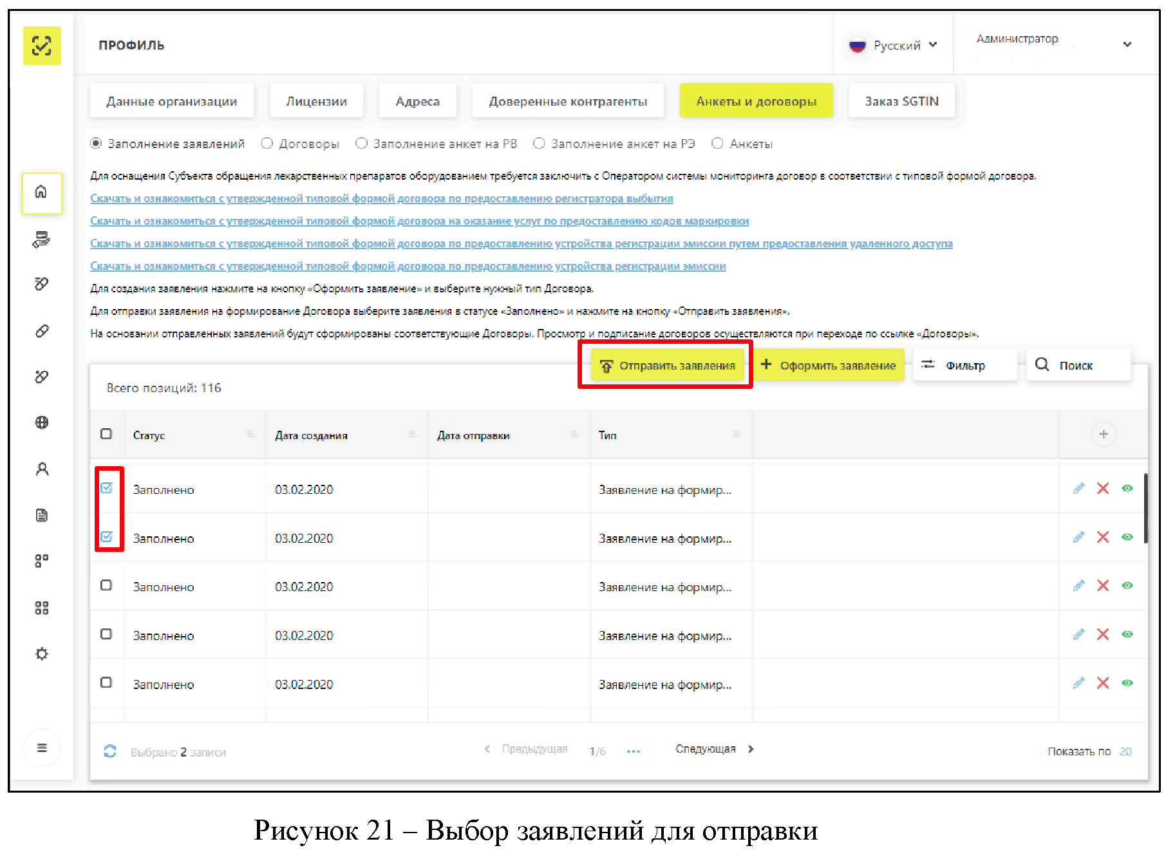
Task: Open the user profile icon in the sidebar
Action: click(x=42, y=469)
